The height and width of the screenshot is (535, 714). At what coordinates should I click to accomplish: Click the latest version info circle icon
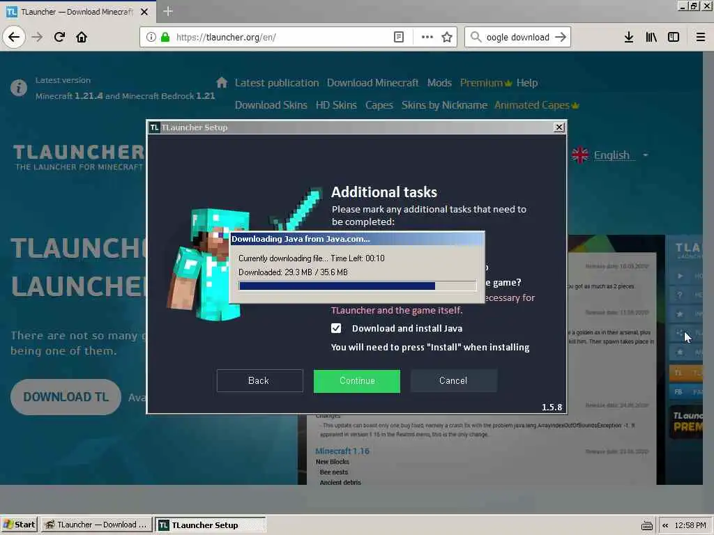19,87
